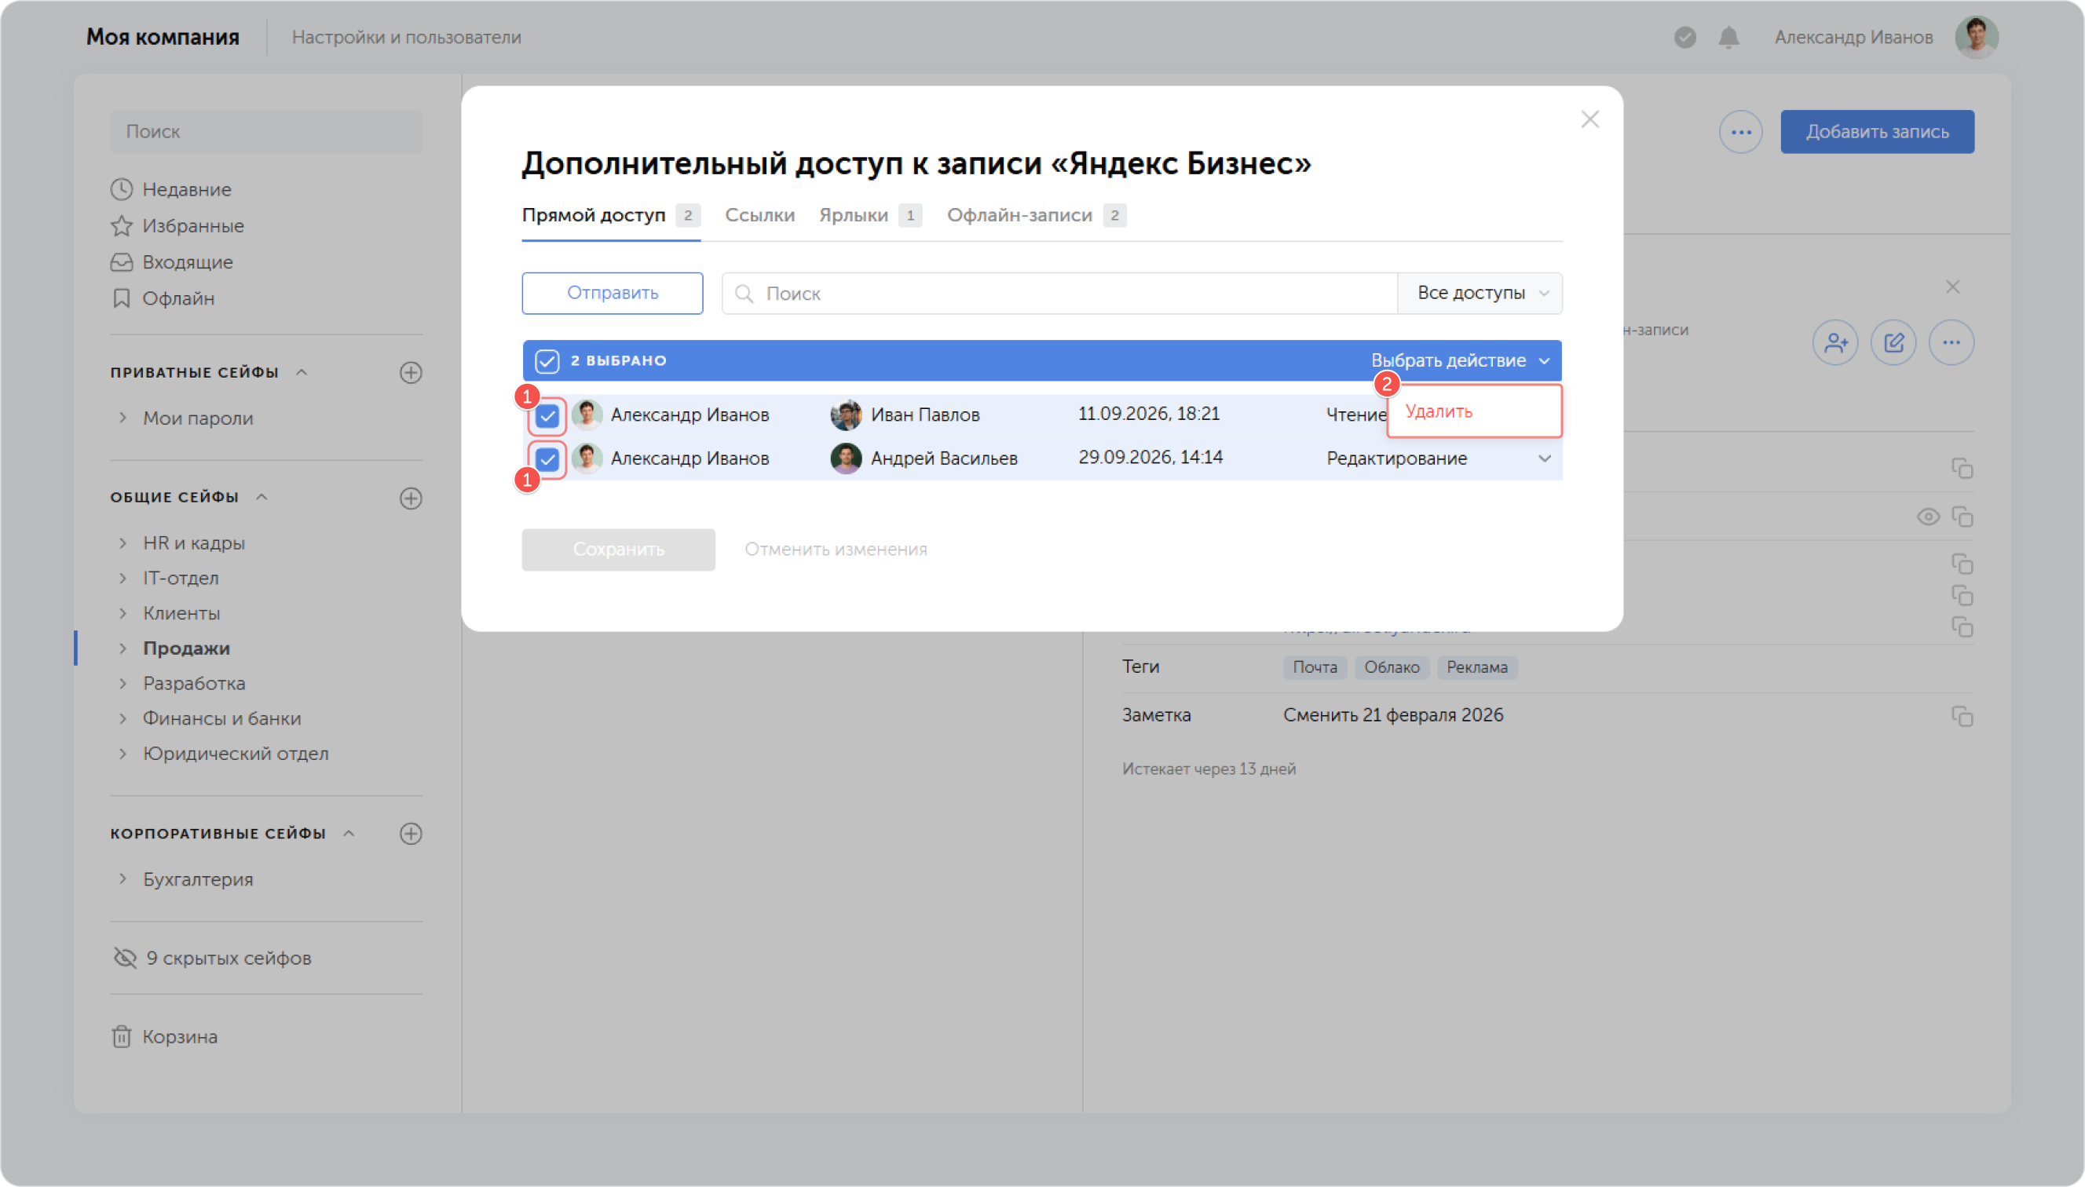Click the Отправить button
Screen dimensions: 2085x1187
(x=613, y=294)
